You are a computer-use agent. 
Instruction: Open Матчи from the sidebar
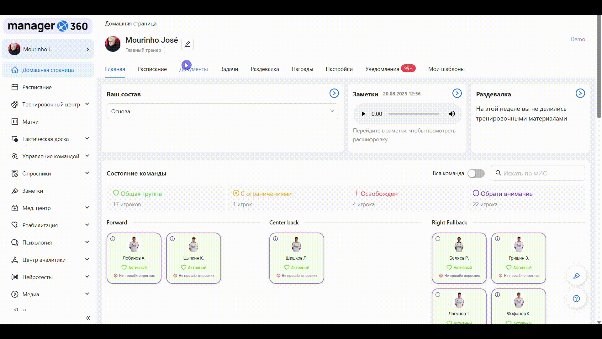30,122
